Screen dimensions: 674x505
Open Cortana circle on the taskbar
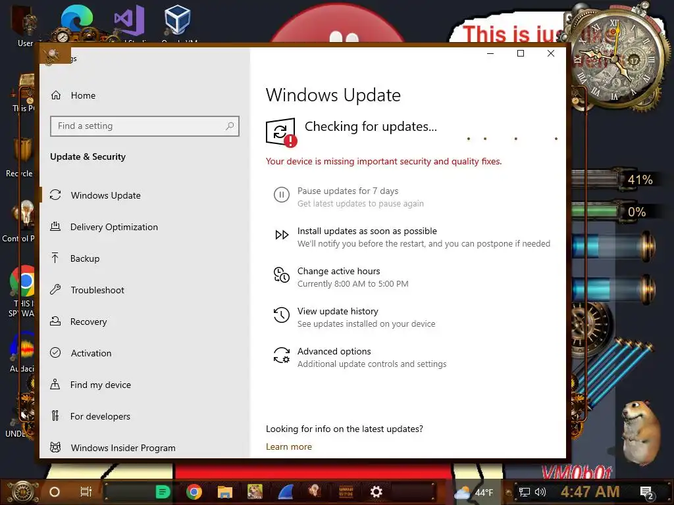click(x=55, y=492)
